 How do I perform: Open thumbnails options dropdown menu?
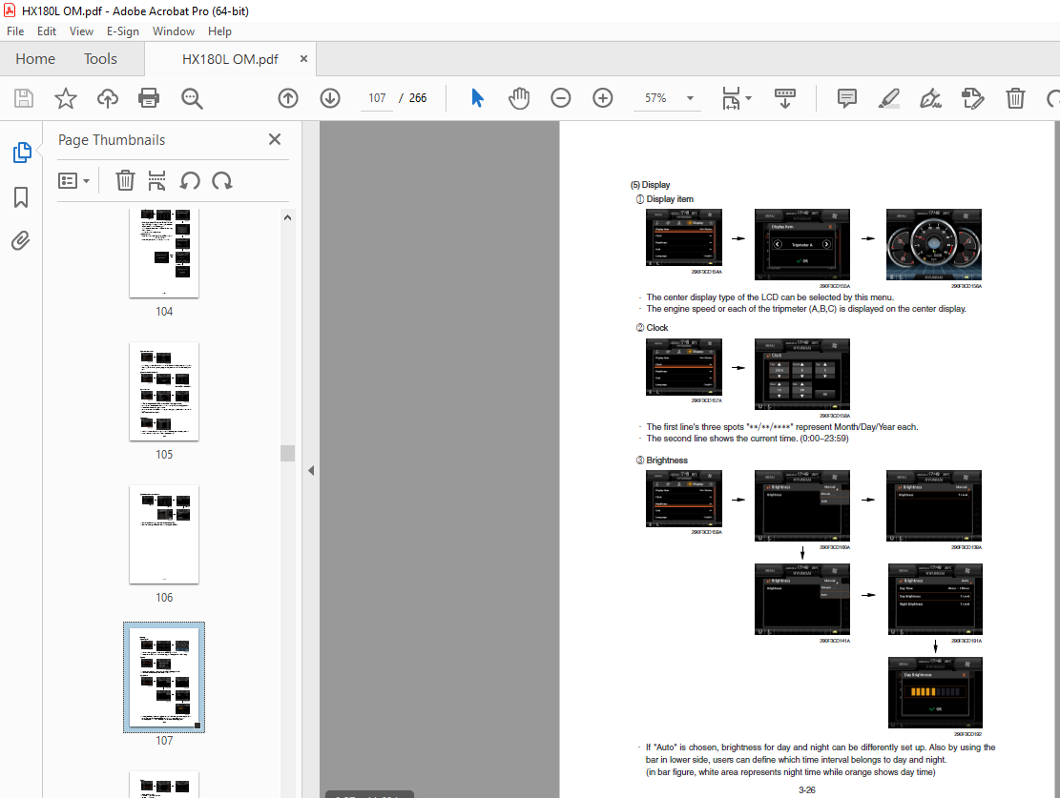(x=73, y=181)
